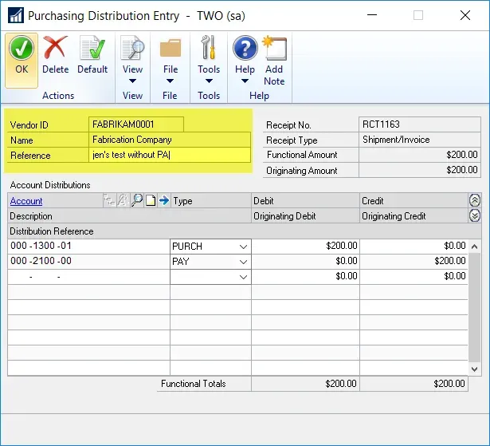Expand grid rows with double-down chevron
The height and width of the screenshot is (446, 490).
[x=475, y=216]
